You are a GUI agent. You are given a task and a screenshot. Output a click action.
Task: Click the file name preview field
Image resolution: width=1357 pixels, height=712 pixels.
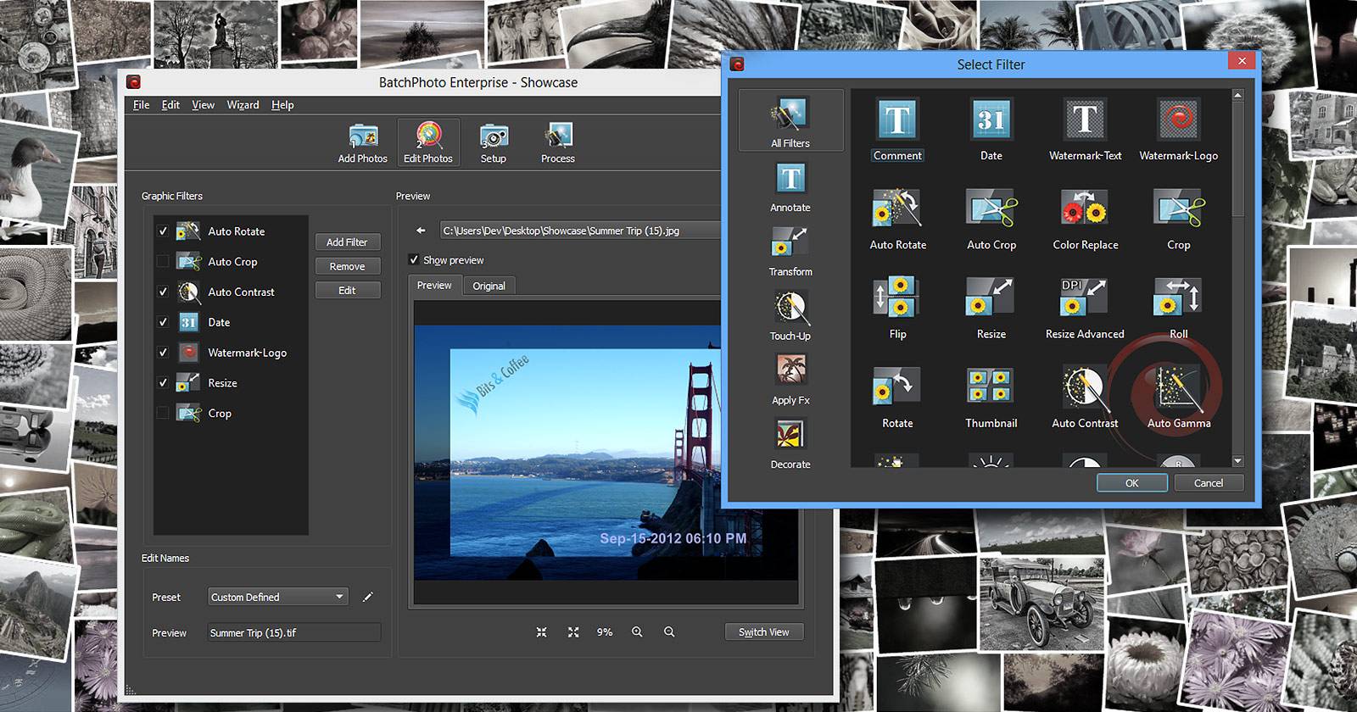(x=293, y=632)
